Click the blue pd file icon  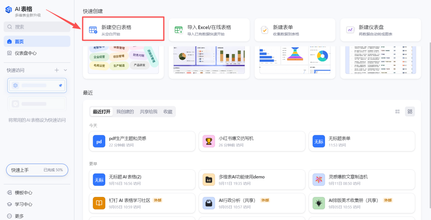point(99,142)
